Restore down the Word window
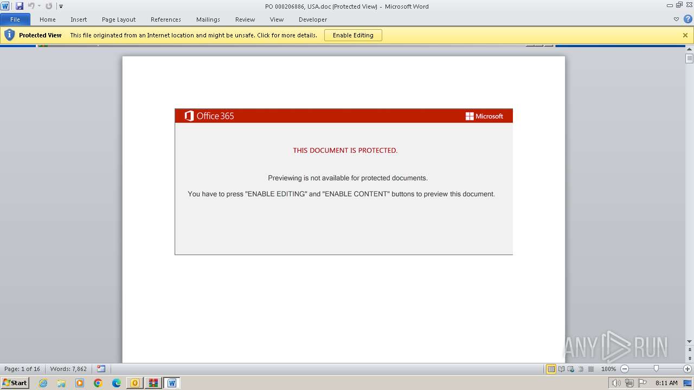Viewport: 694px width, 390px height. click(x=679, y=5)
